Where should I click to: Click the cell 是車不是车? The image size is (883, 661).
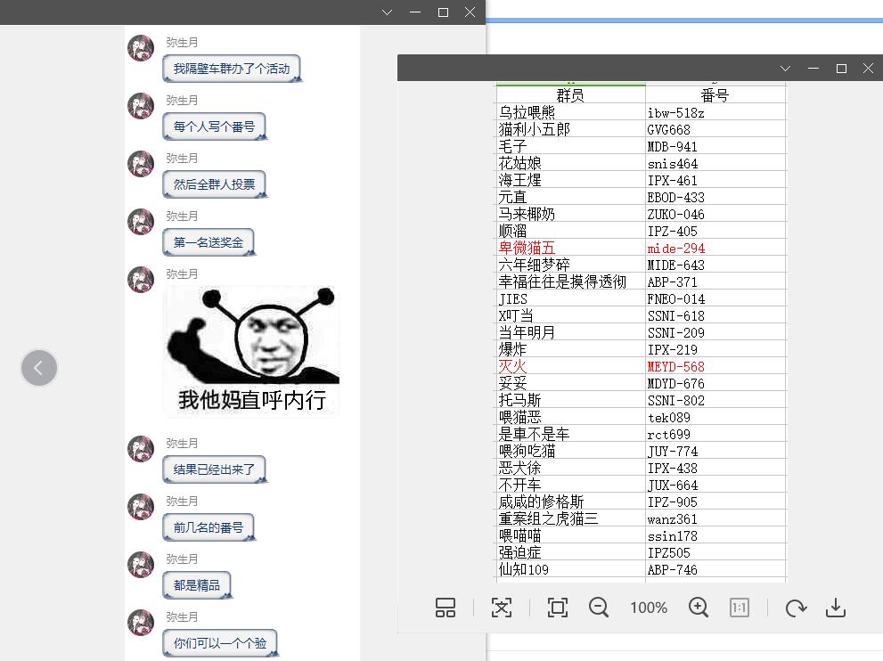(570, 434)
